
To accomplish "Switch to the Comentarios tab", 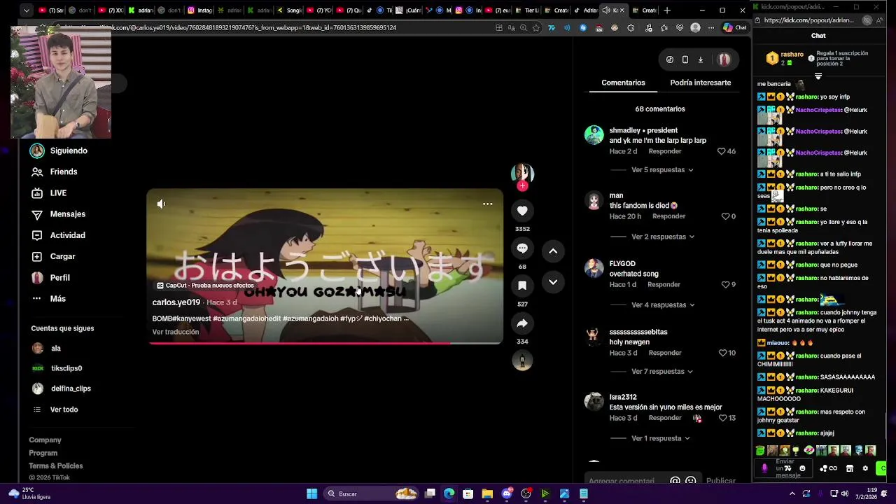I will tap(623, 83).
